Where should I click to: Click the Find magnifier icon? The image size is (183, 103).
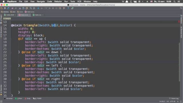click(x=31, y=8)
